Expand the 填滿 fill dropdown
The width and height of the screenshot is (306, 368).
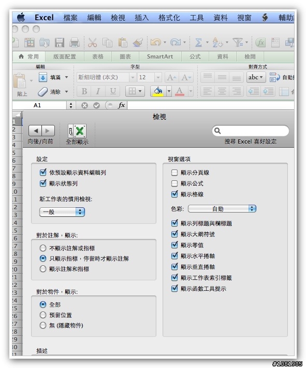pos(67,77)
